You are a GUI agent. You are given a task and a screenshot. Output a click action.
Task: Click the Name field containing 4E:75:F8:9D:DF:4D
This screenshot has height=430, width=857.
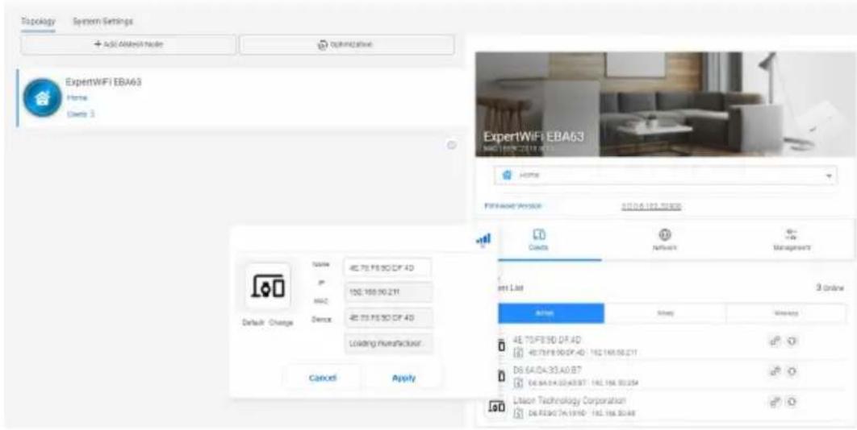point(387,267)
